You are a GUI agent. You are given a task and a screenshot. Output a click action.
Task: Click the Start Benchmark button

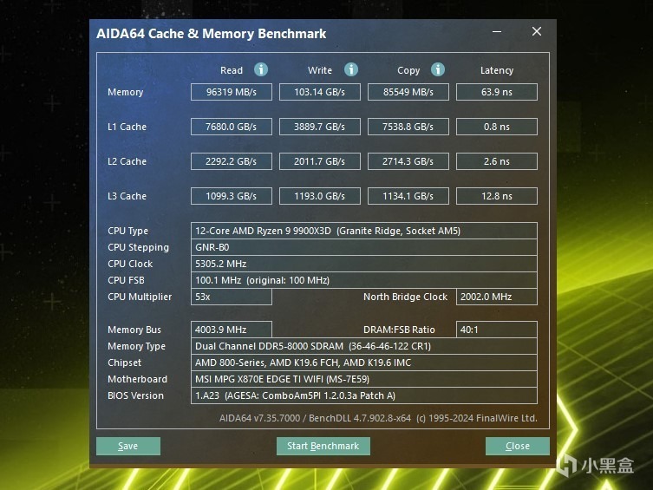coord(323,446)
